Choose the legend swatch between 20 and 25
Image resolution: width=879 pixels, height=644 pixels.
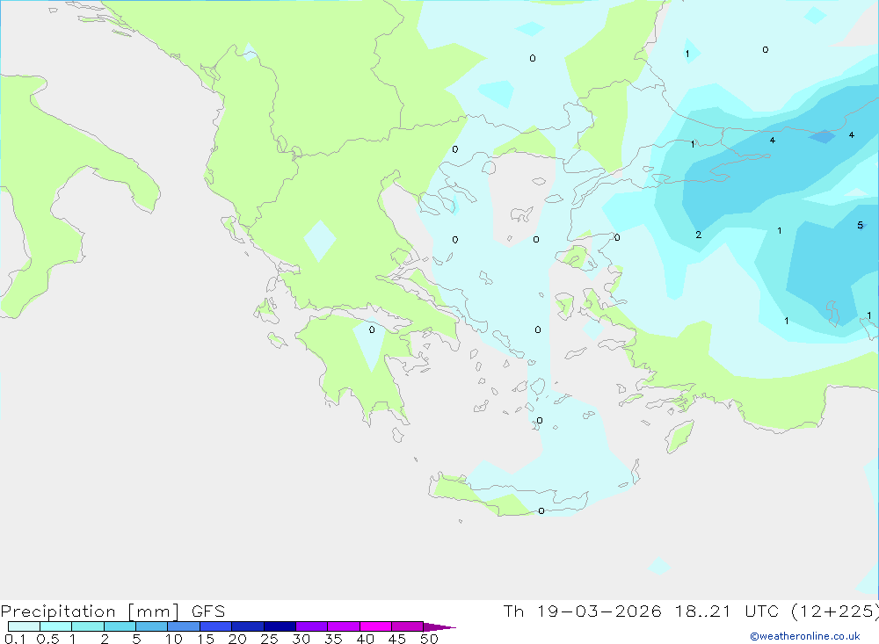pos(248,626)
